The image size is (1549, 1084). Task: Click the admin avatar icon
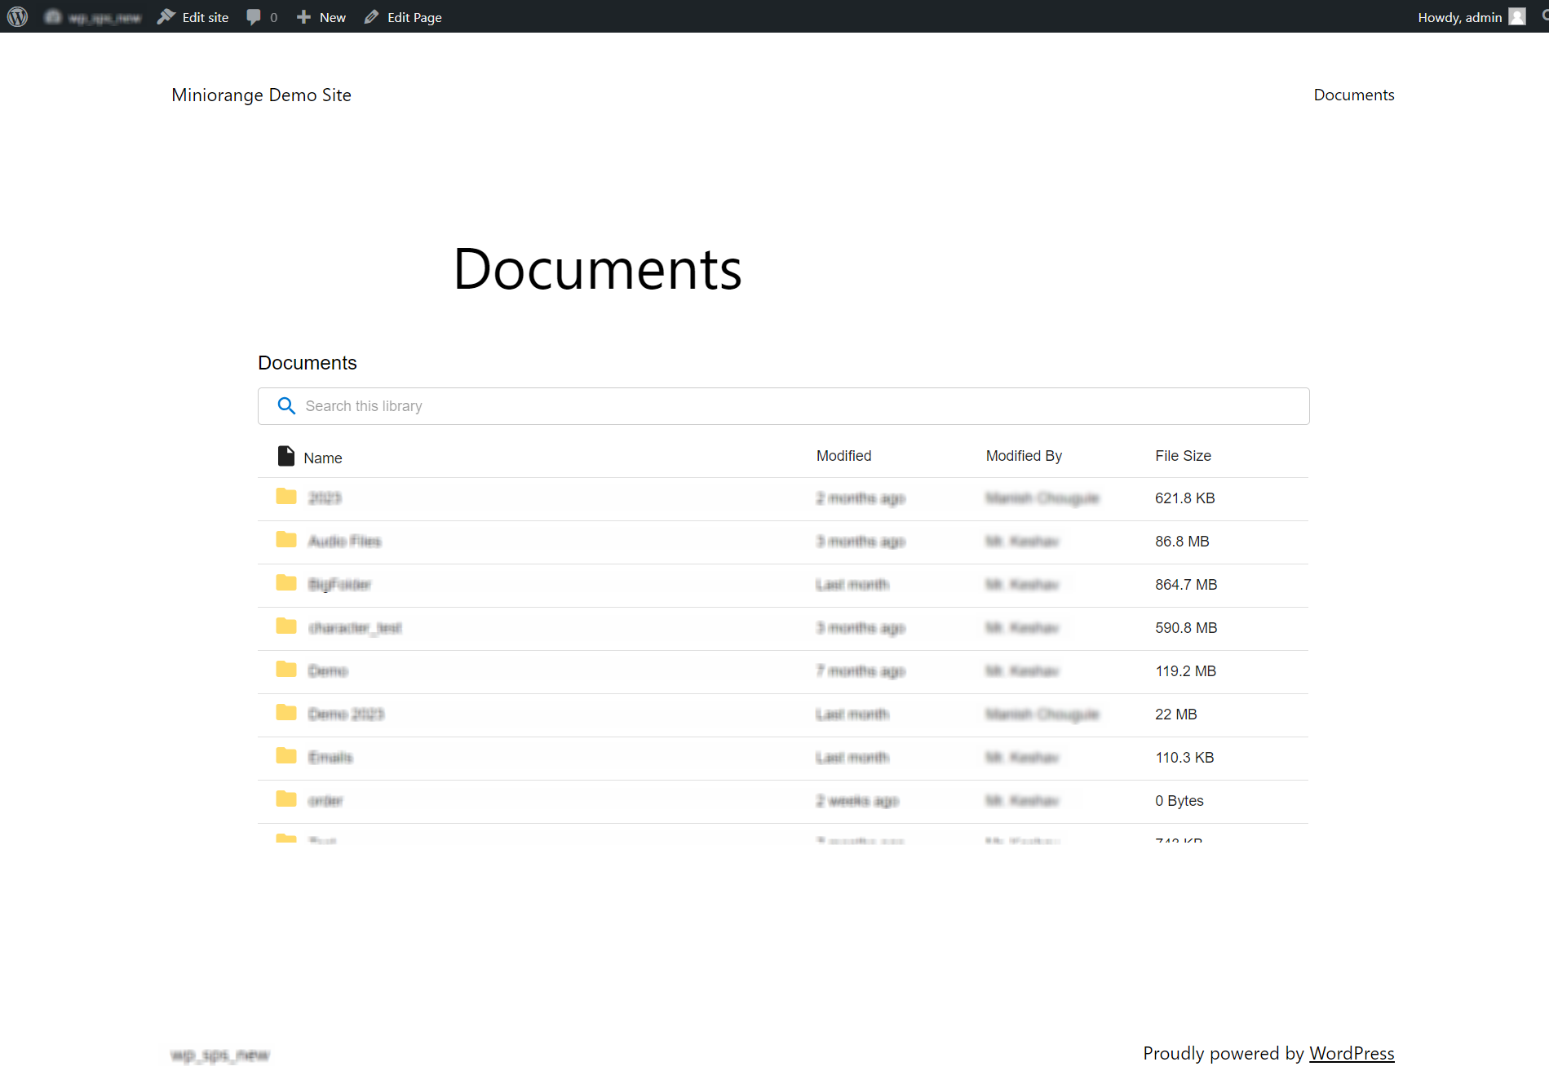click(x=1516, y=17)
